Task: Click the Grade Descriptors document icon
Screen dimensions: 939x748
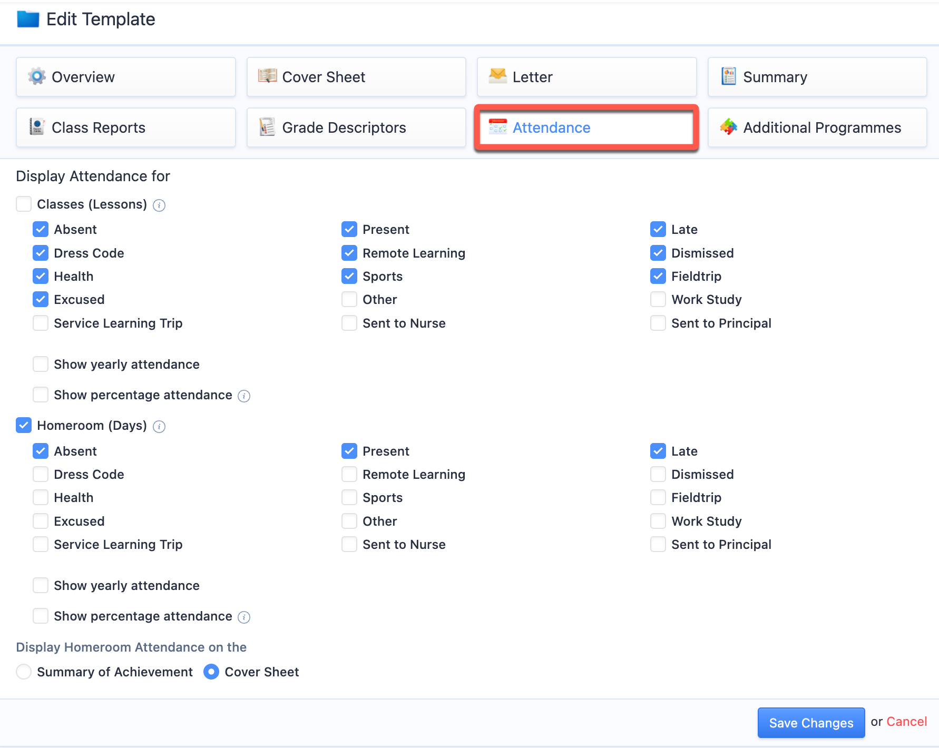Action: [267, 127]
